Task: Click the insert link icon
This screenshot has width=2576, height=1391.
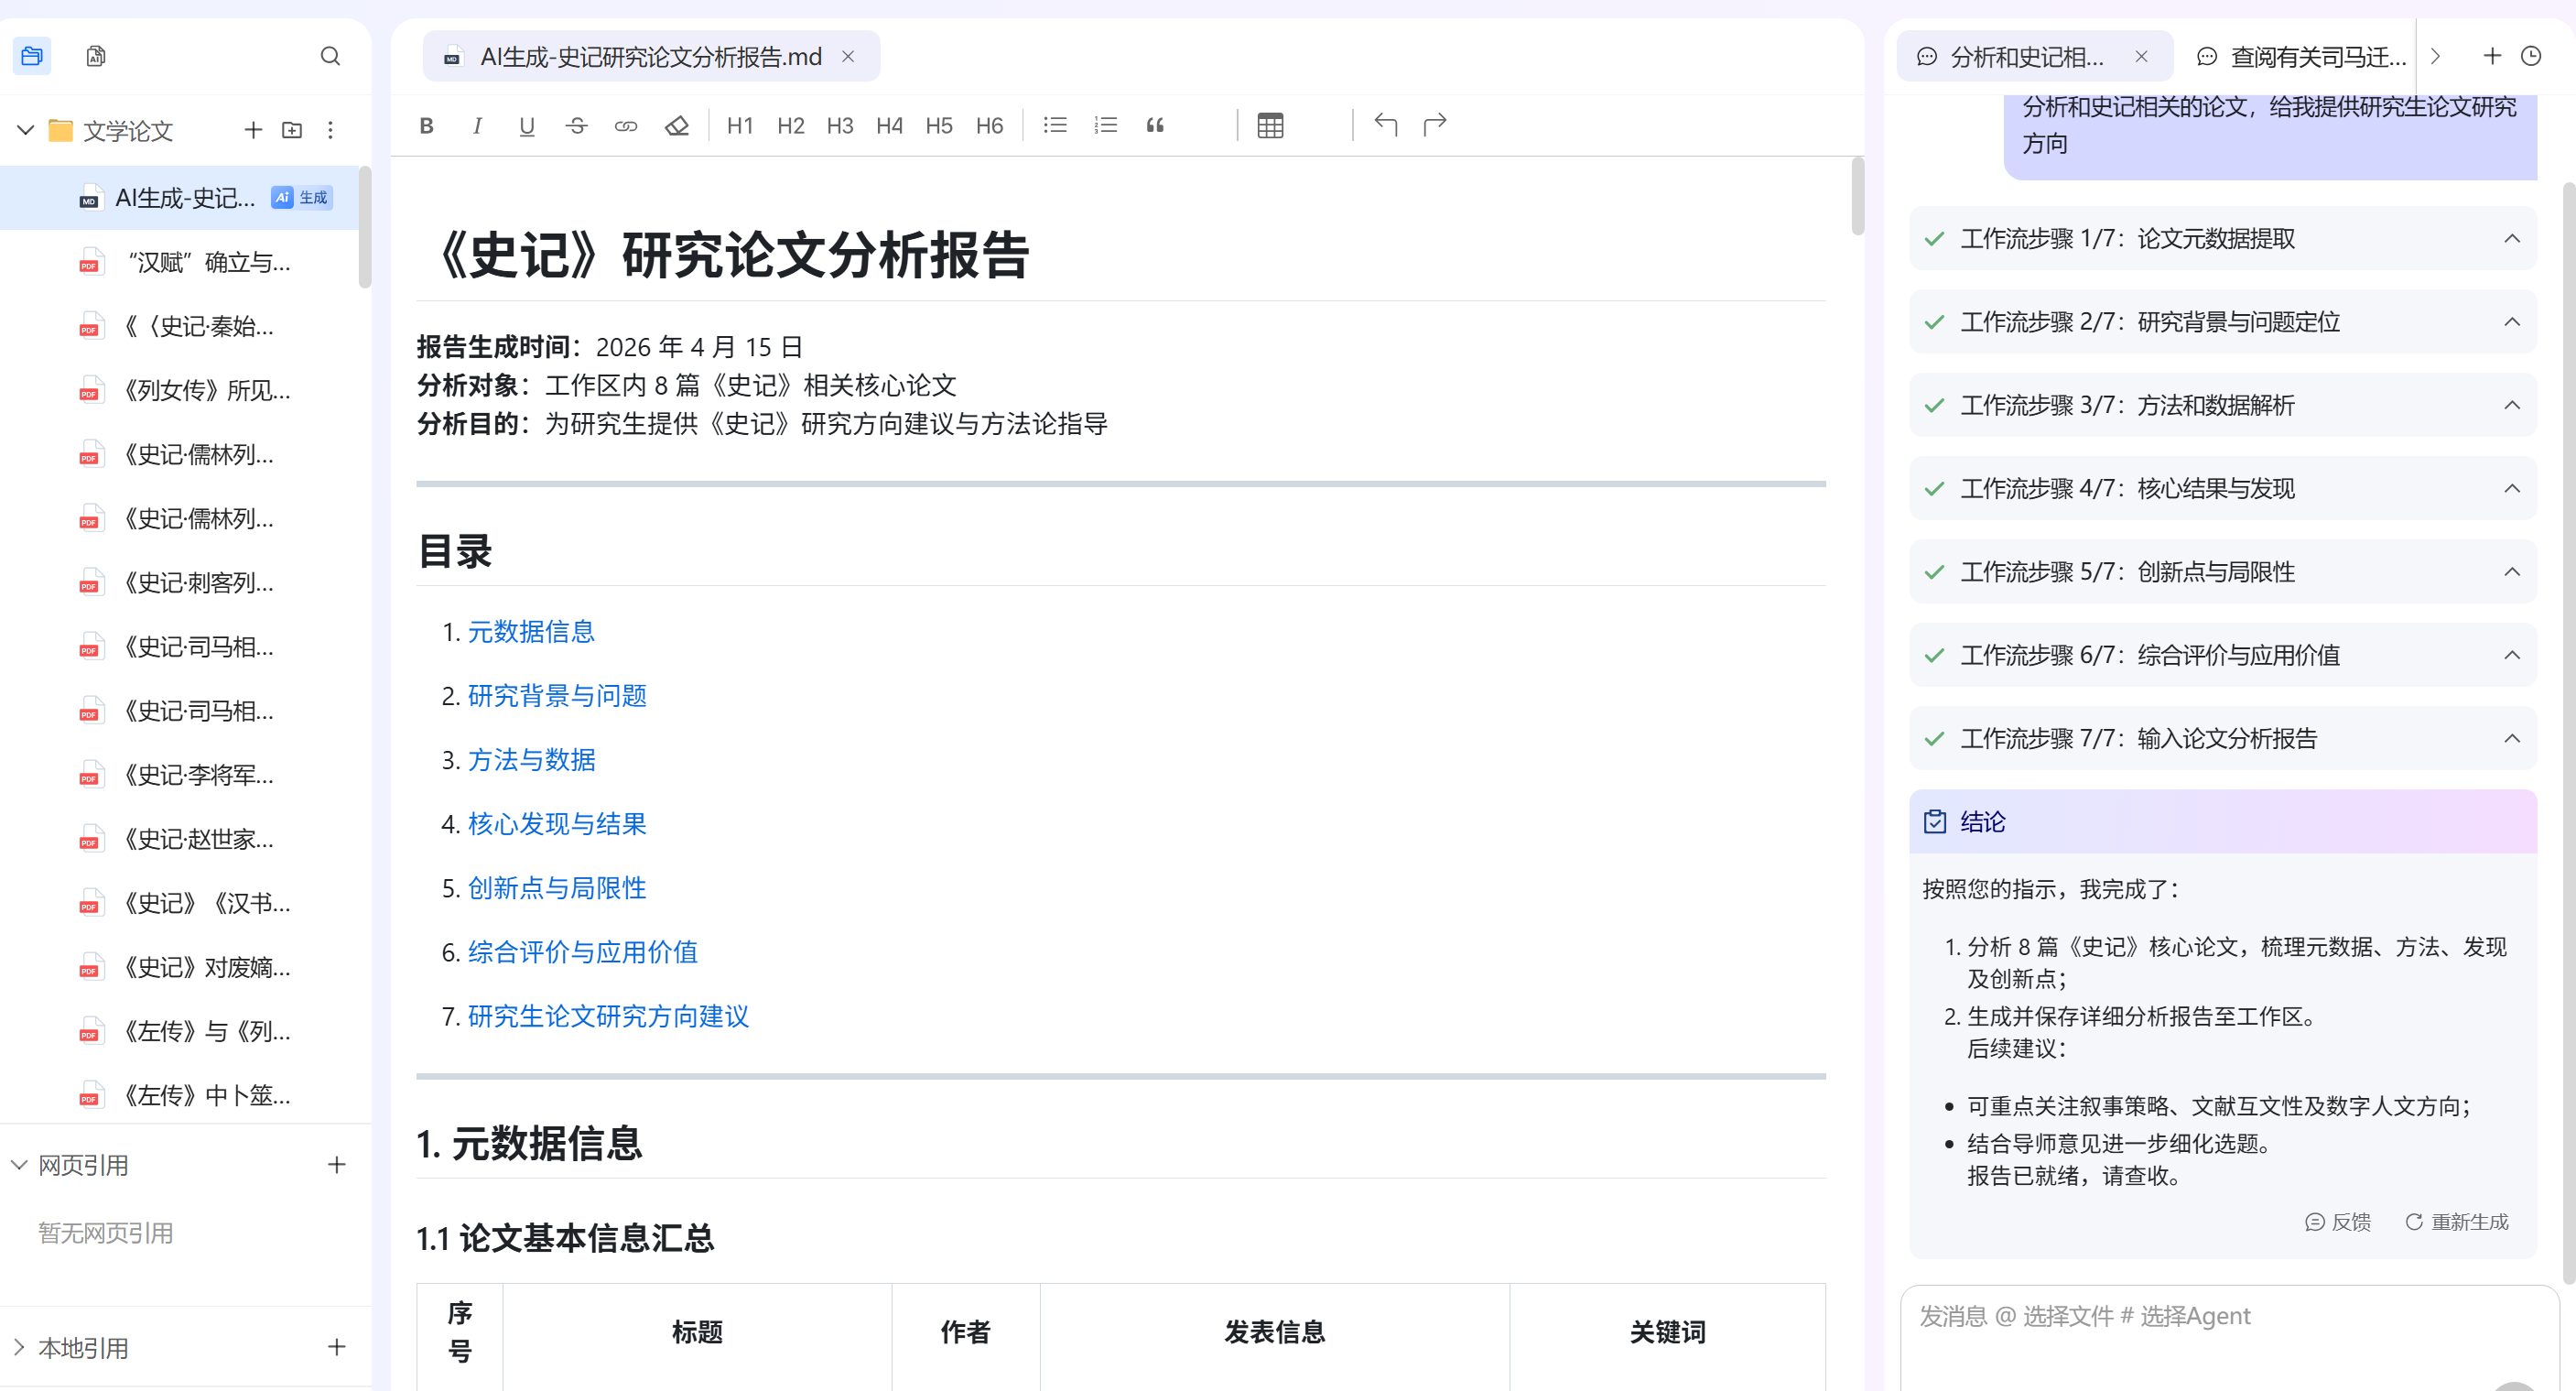Action: [x=626, y=125]
